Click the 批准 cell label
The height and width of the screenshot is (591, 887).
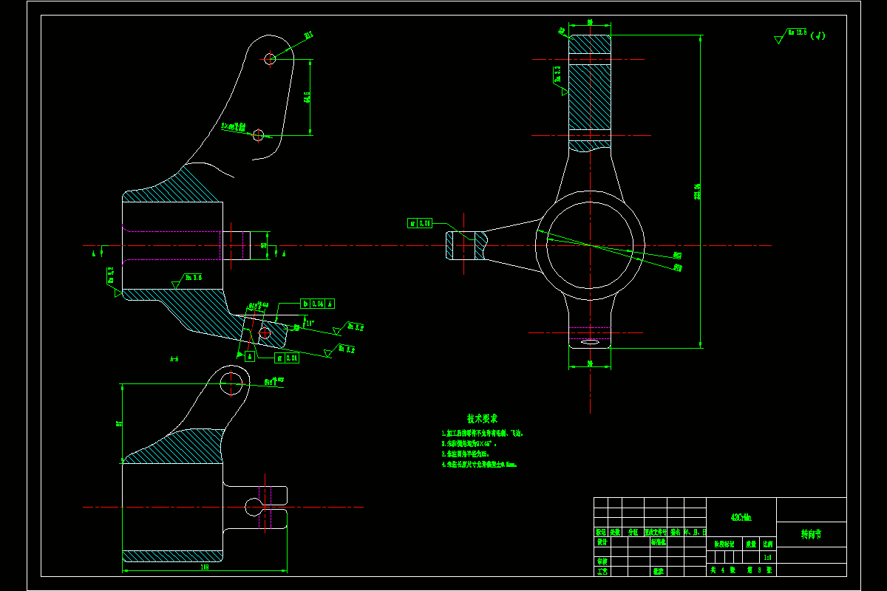(x=657, y=570)
